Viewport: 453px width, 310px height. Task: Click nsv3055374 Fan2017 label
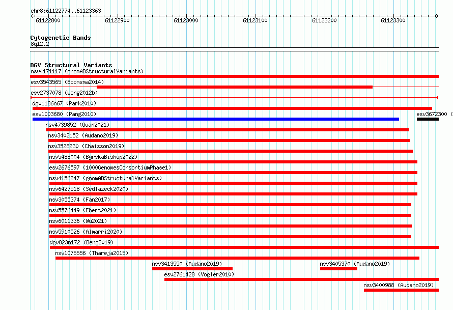[x=79, y=200]
